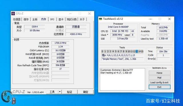Click the 36 时钟 tRAS value
The width and height of the screenshot is (183, 106).
pyautogui.click(x=60, y=62)
